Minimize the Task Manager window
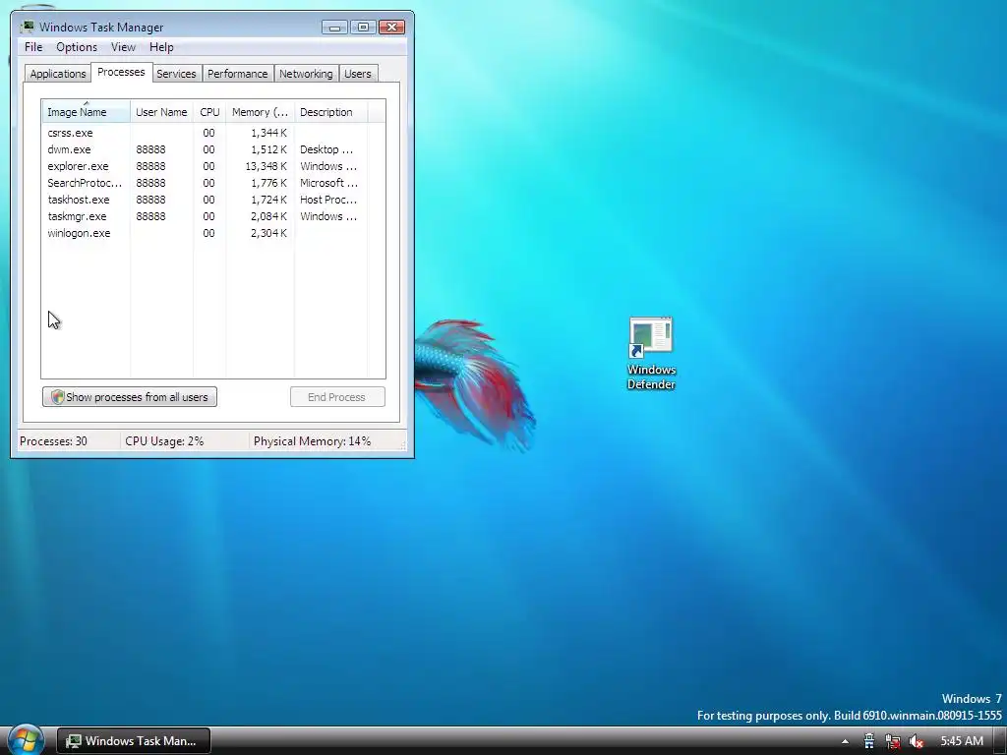 click(334, 27)
